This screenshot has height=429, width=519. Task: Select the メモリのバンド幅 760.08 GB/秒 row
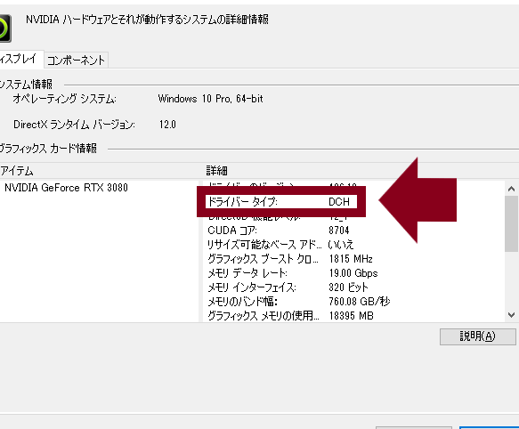[298, 302]
